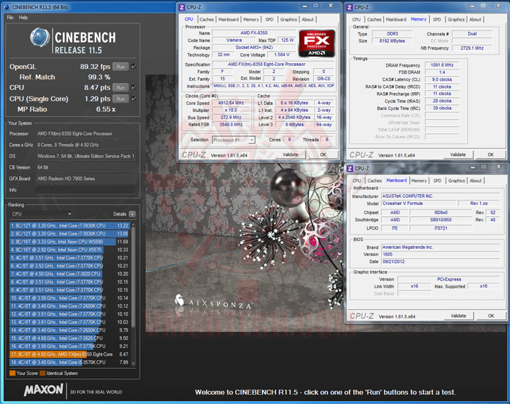
Task: Click the Core Speed value 4912.64 MHz
Action: pos(231,103)
